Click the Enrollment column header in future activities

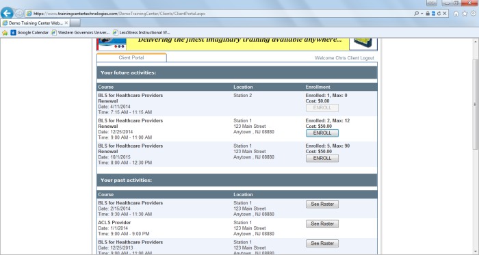[318, 87]
